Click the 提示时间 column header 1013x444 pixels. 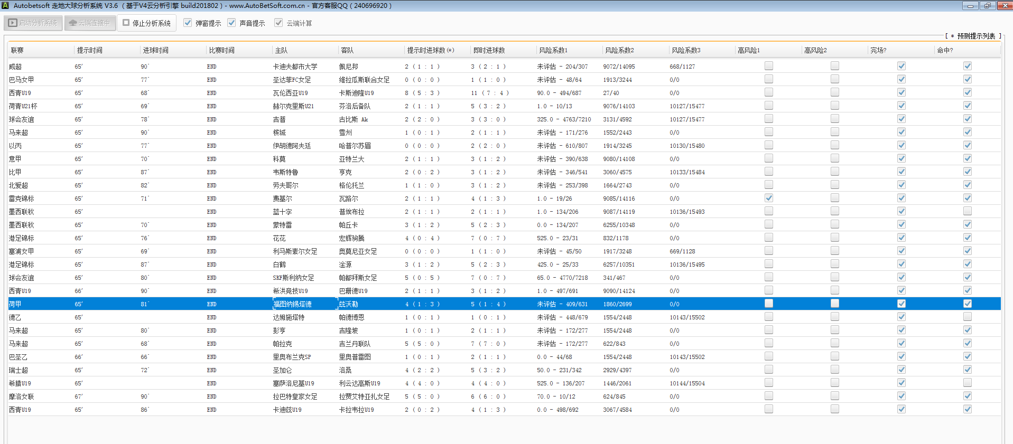coord(89,50)
